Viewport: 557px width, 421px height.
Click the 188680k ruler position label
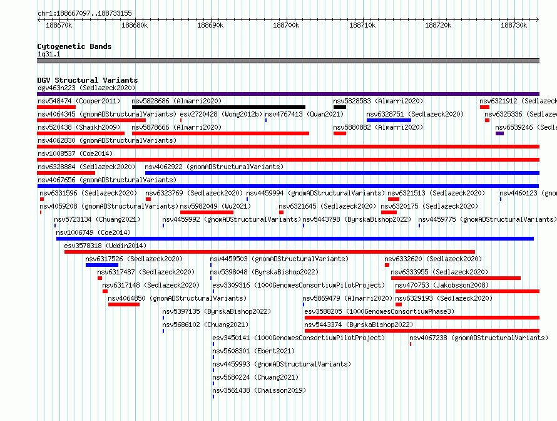pyautogui.click(x=135, y=25)
